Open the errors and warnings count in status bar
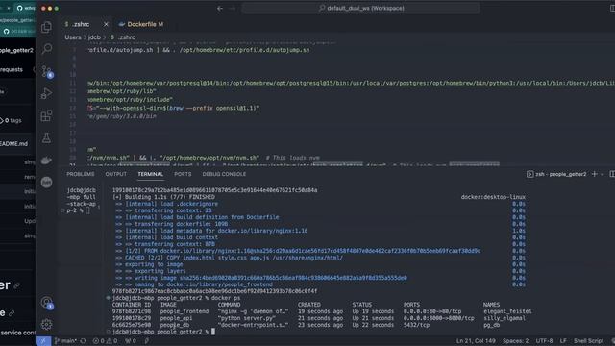Screen dimensions: 615x346 click(105, 341)
